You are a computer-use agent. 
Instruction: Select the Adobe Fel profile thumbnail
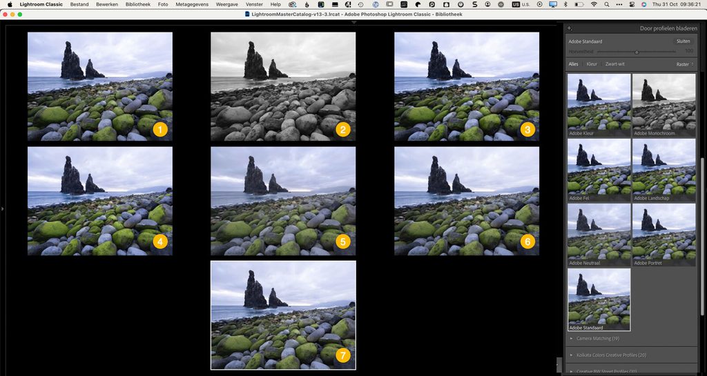599,170
